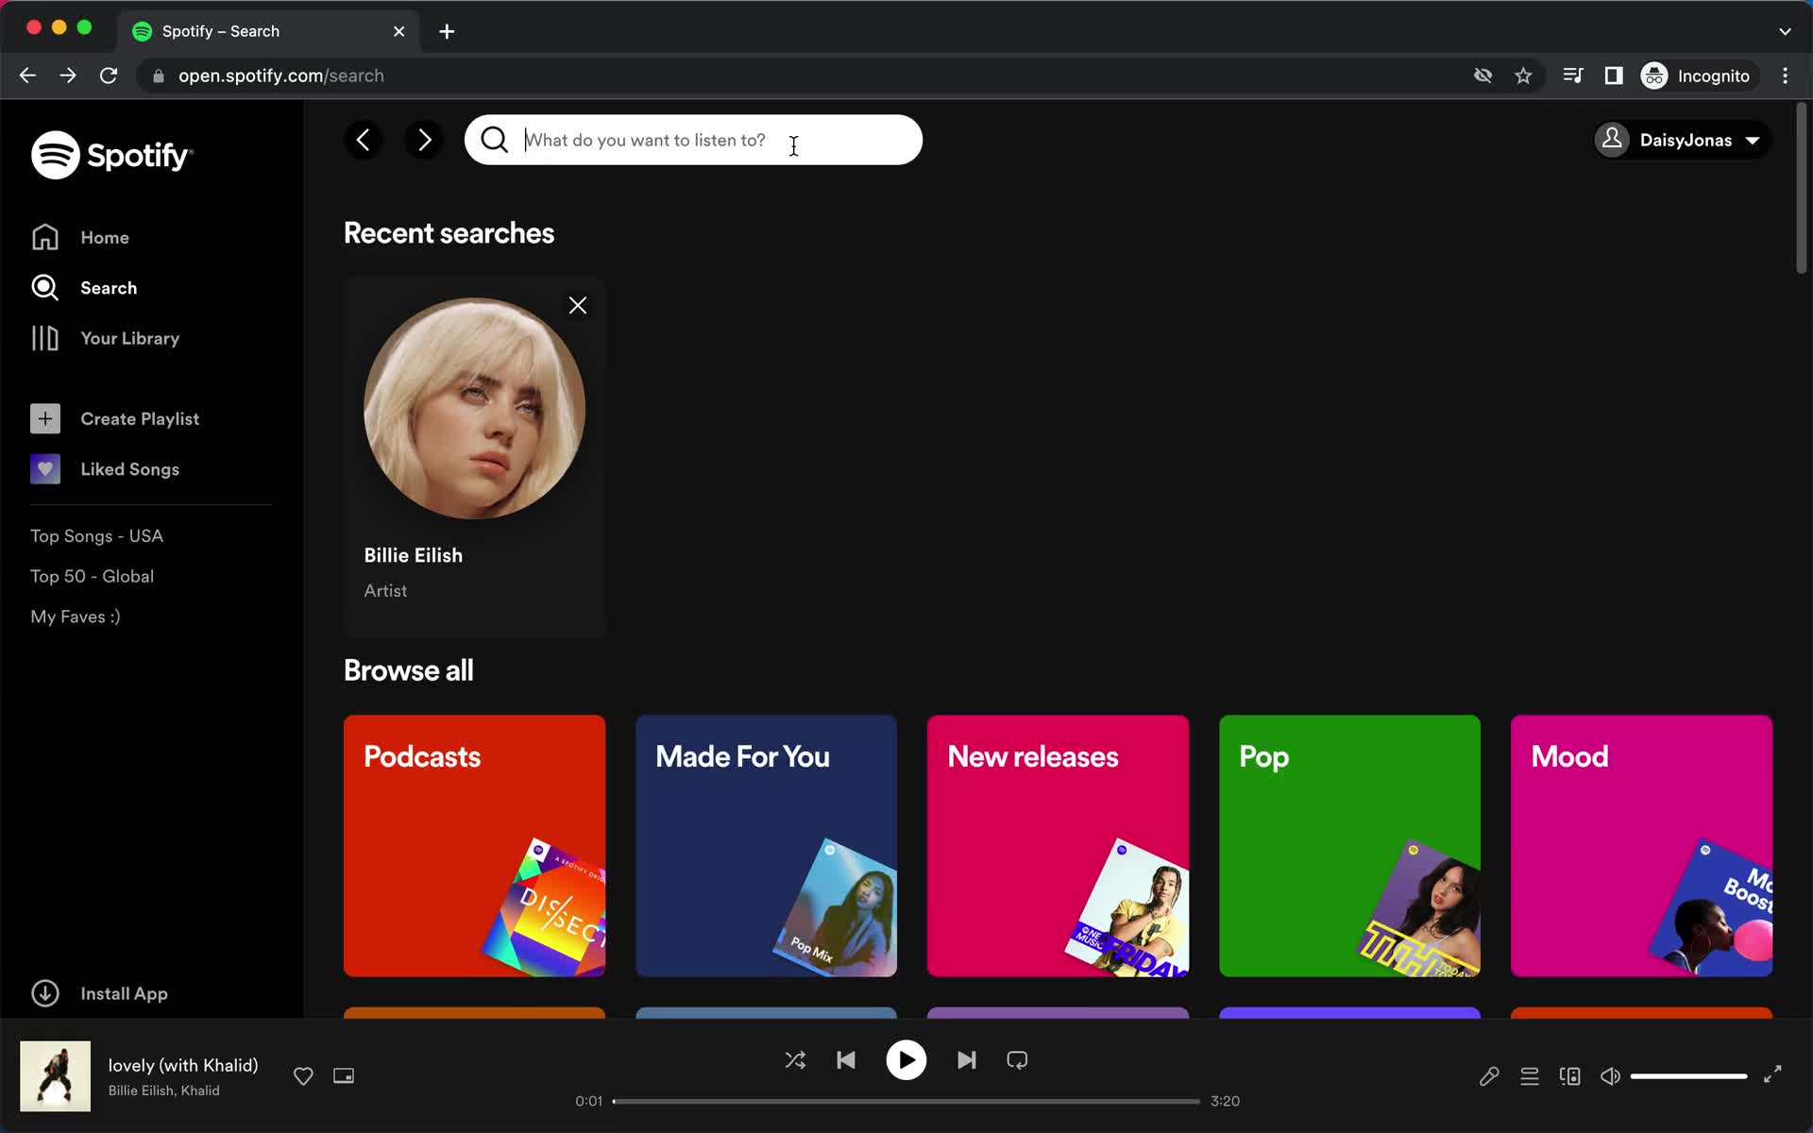
Task: Open Home from the sidebar
Action: [x=80, y=237]
